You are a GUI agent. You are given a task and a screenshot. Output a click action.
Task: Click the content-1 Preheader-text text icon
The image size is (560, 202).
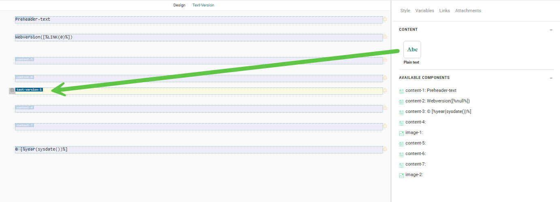click(401, 91)
